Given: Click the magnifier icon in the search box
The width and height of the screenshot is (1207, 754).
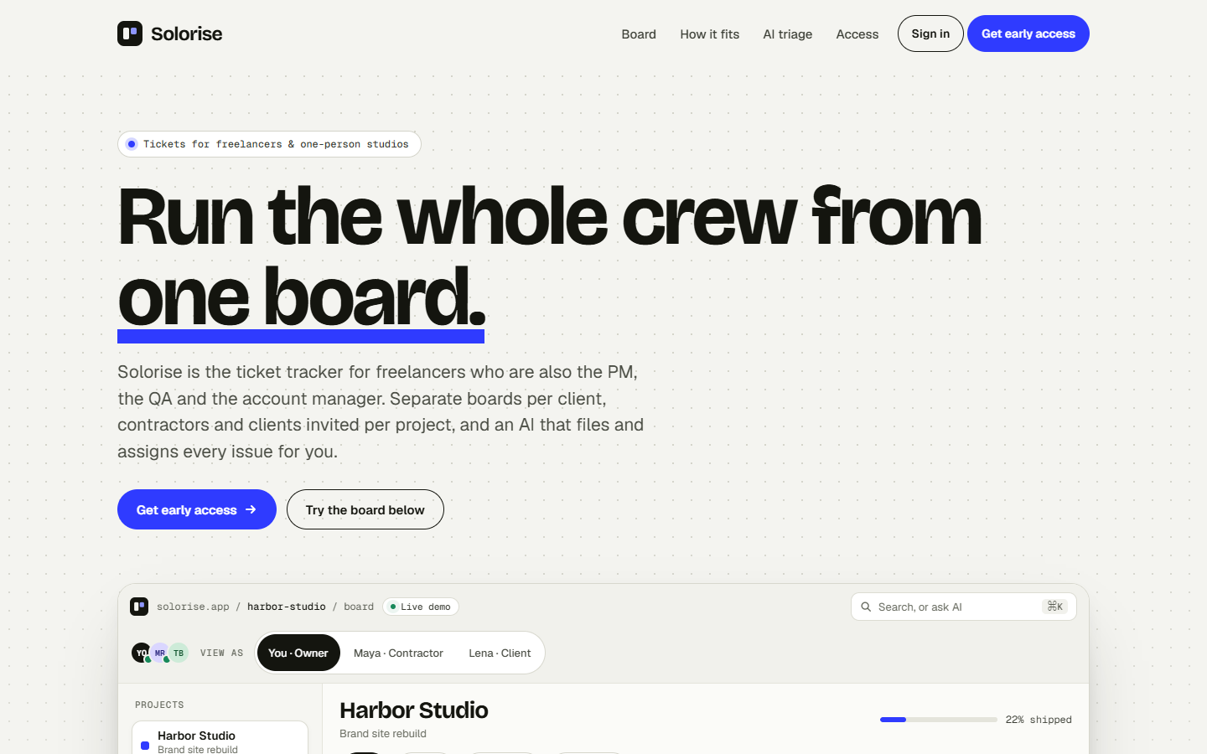Looking at the screenshot, I should tap(866, 607).
